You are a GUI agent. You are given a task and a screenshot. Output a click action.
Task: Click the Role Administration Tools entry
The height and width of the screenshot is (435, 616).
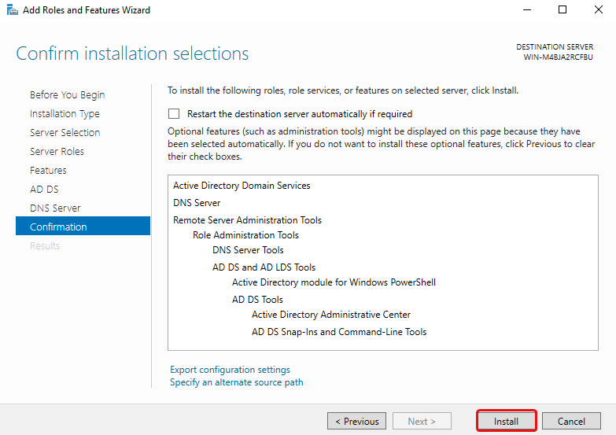tap(245, 235)
